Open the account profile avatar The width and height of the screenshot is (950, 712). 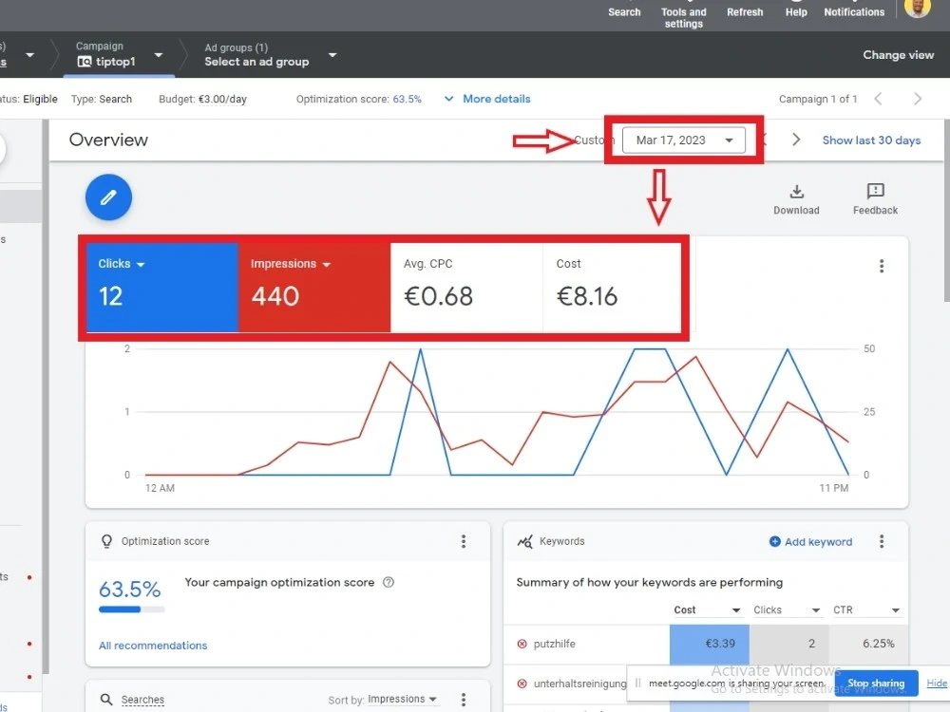pos(917,8)
